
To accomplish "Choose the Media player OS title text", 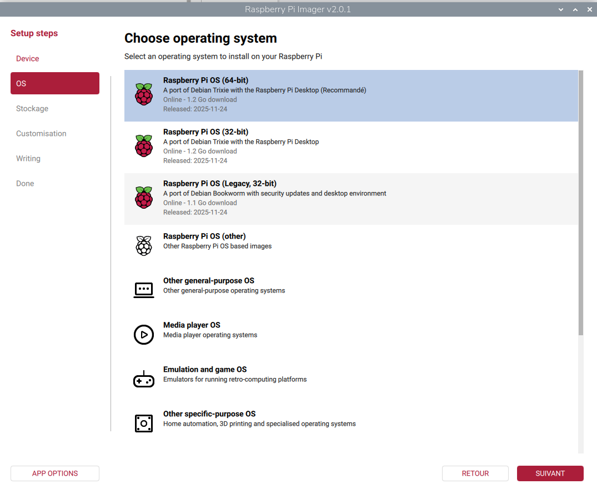I will click(192, 325).
